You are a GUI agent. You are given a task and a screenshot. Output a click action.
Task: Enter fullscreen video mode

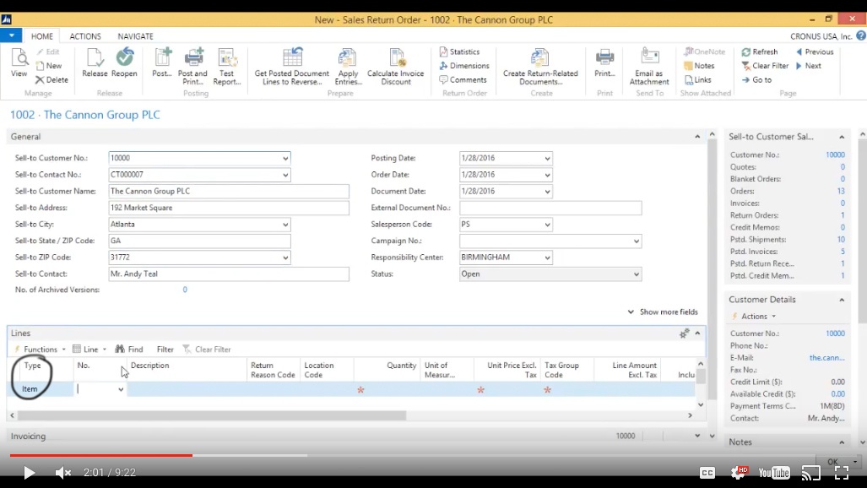pos(842,473)
